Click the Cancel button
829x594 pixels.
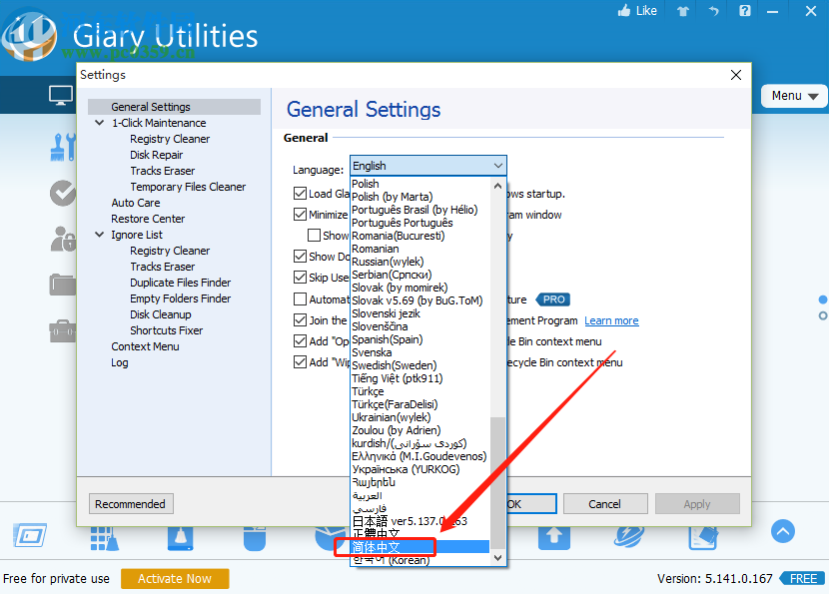605,504
